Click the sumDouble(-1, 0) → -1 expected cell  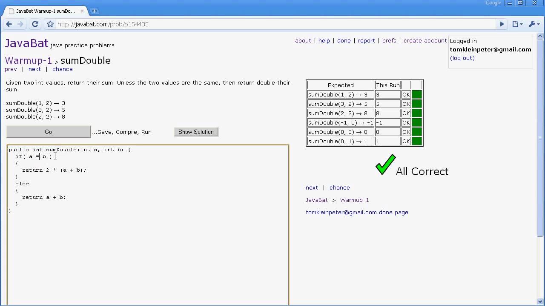[340, 123]
